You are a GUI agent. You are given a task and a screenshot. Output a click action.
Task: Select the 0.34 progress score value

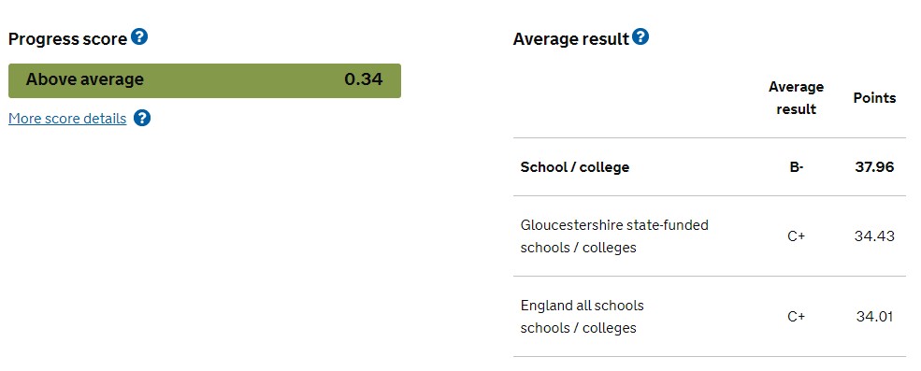(364, 79)
